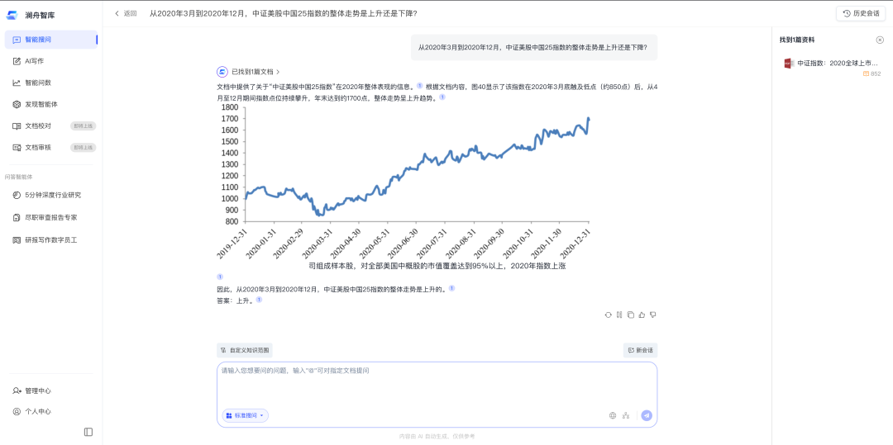Select 智能问数 in the sidebar
This screenshot has width=893, height=445.
(x=37, y=83)
